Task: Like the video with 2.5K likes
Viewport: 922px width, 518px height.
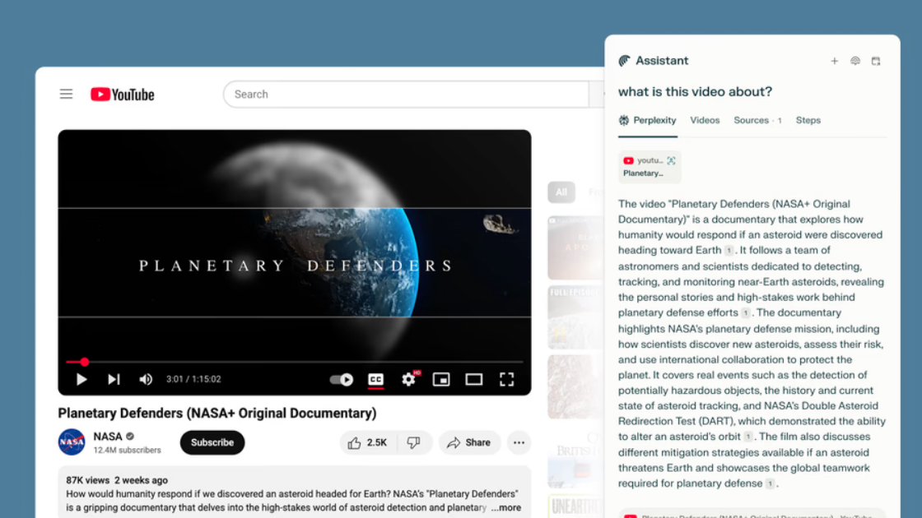Action: 368,443
